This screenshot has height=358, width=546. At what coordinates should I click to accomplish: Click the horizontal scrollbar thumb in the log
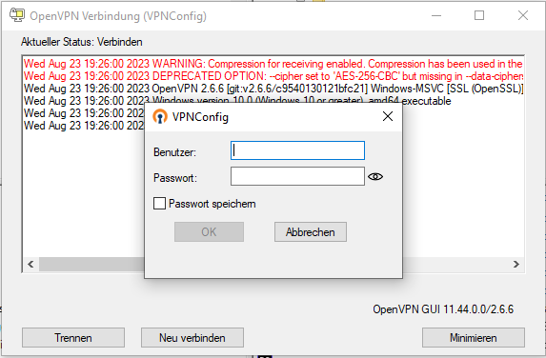point(91,264)
